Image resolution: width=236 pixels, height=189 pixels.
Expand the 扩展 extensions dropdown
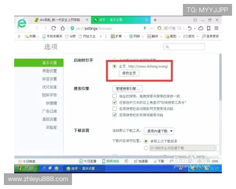[x=125, y=37]
